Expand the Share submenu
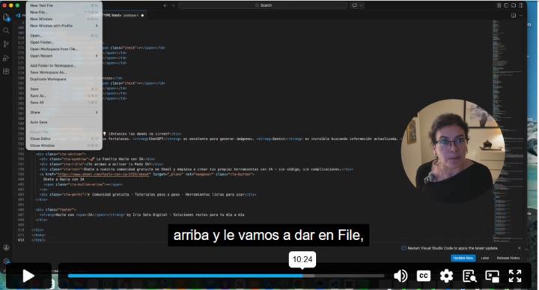This screenshot has height=290, width=539. click(64, 112)
